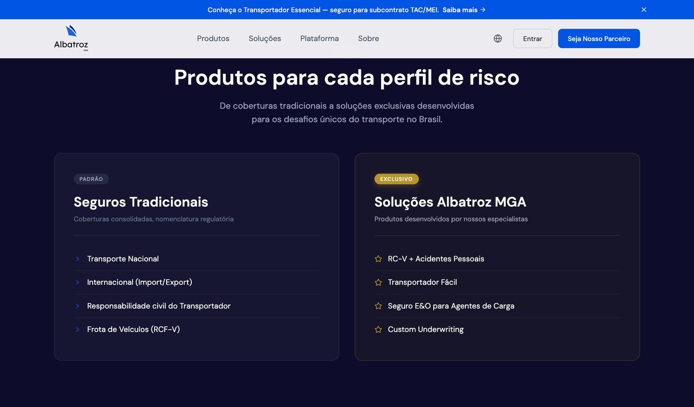Dismiss the announcement banner with the X
The image size is (694, 407).
point(643,9)
